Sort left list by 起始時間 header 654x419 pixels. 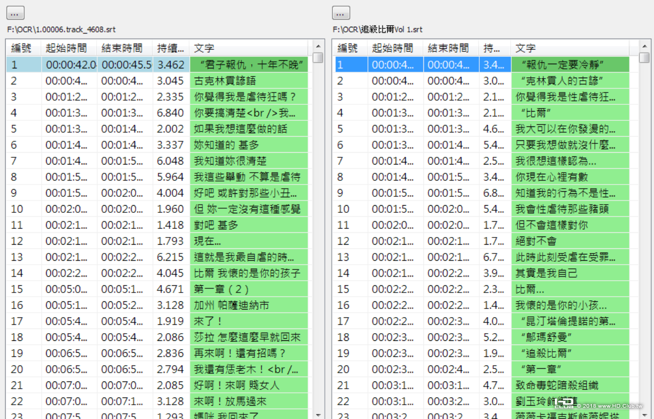[x=69, y=48]
